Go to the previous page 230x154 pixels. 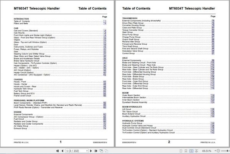pos(62,151)
